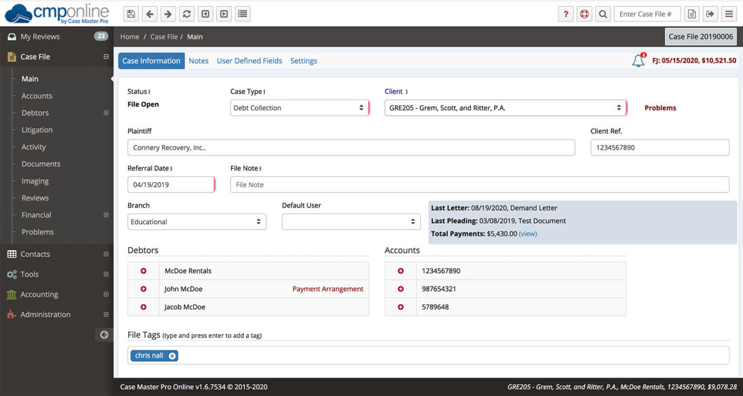
Task: Click the Plaintiff input field
Action: [x=351, y=147]
